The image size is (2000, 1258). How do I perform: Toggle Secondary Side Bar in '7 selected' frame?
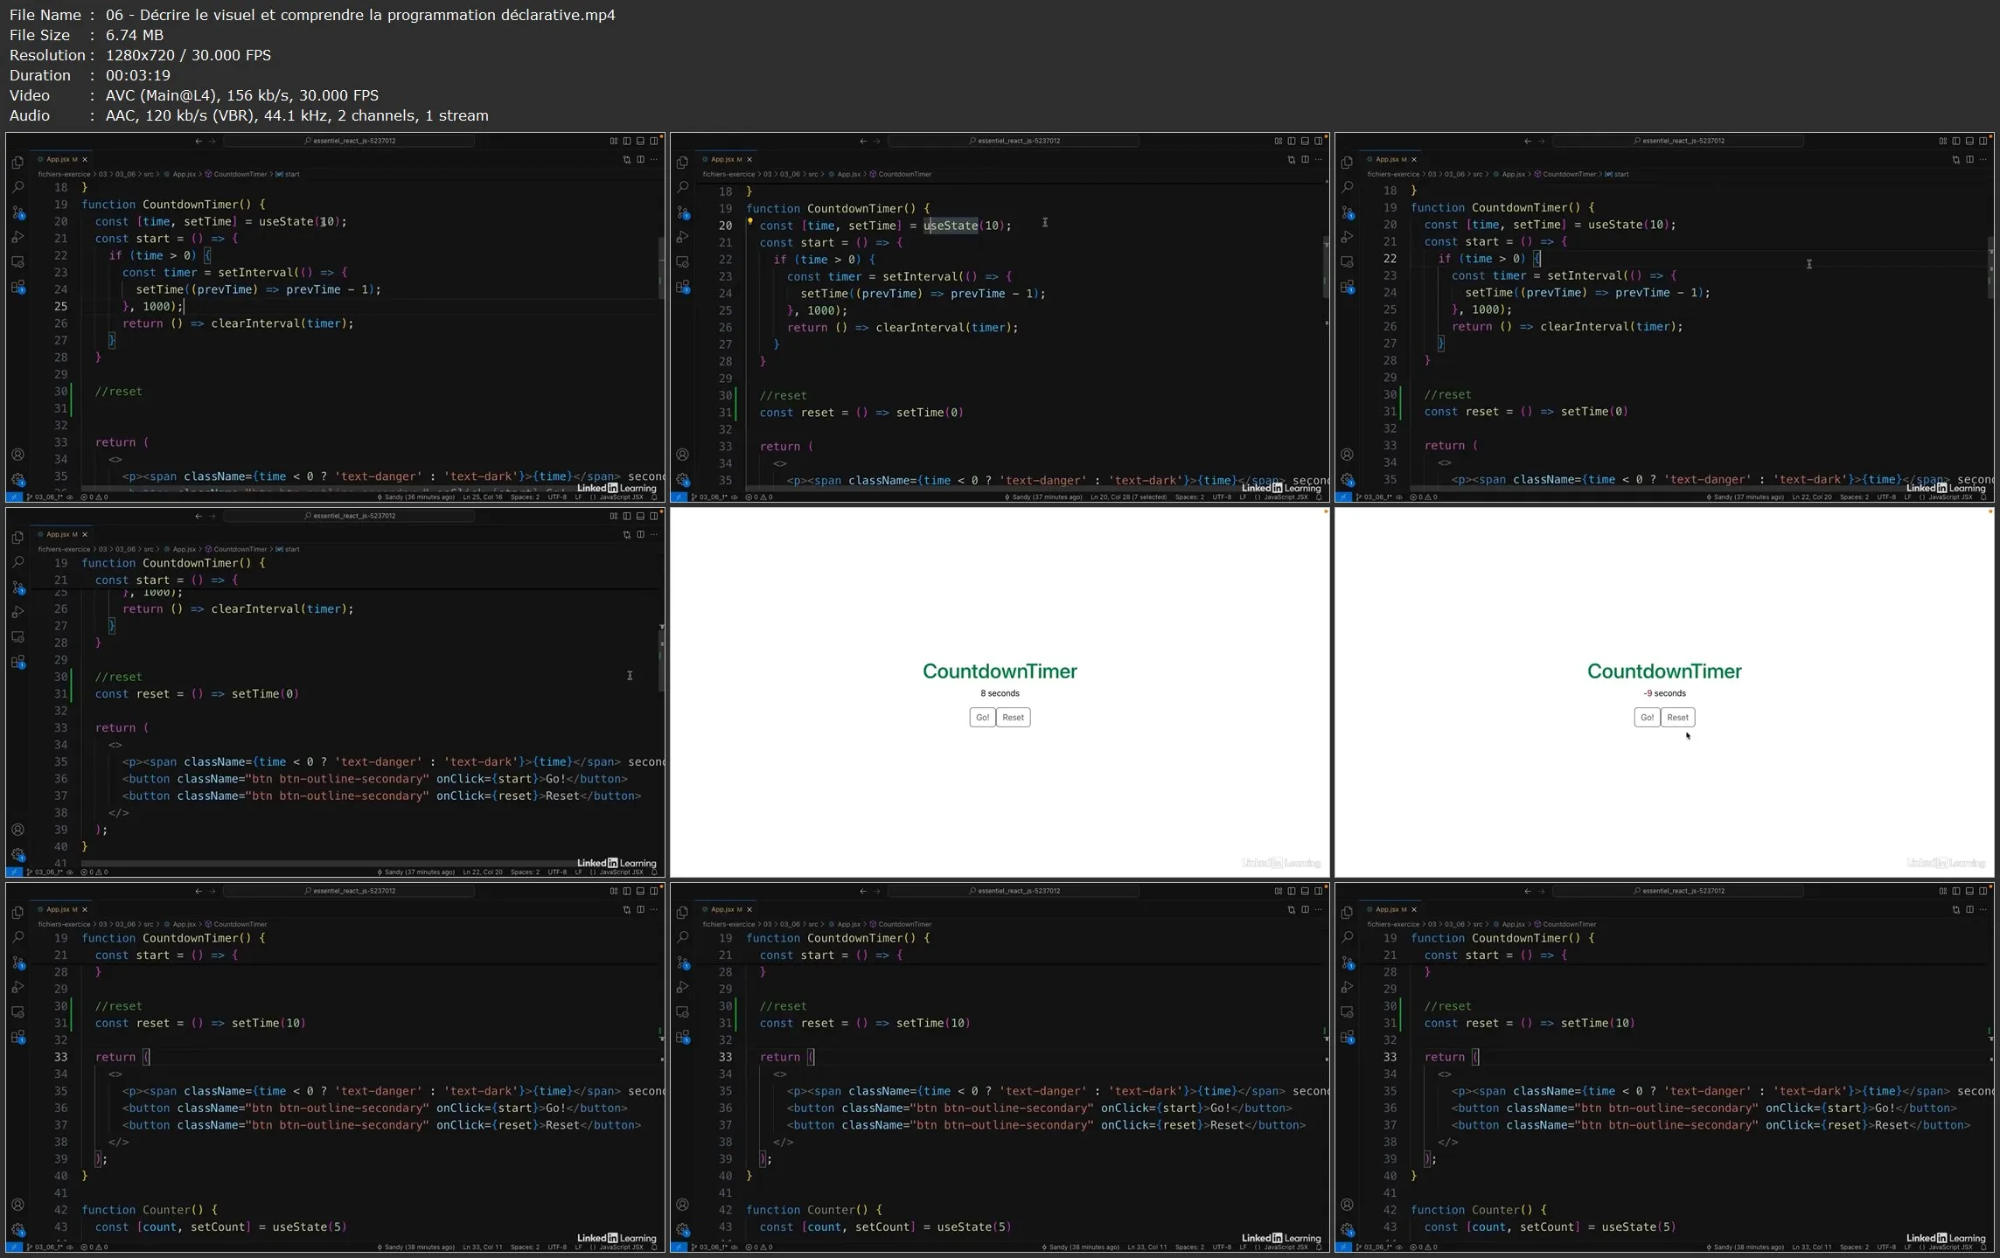pos(1318,141)
